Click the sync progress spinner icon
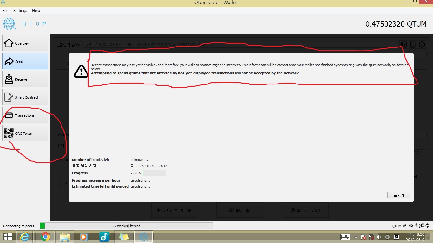Screen dimensions: 433x243 click(427, 226)
